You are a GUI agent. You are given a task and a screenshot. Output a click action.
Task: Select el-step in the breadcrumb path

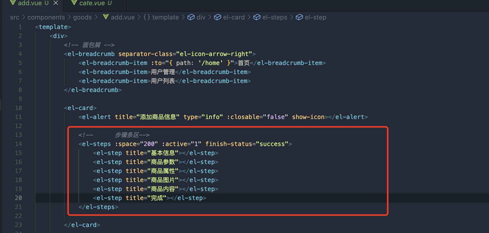[315, 17]
